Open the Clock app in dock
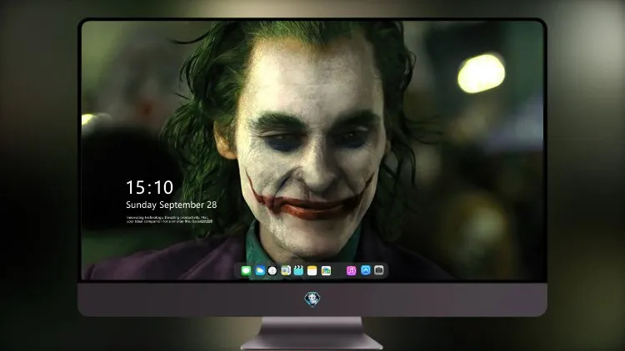The height and width of the screenshot is (351, 625). click(x=272, y=270)
